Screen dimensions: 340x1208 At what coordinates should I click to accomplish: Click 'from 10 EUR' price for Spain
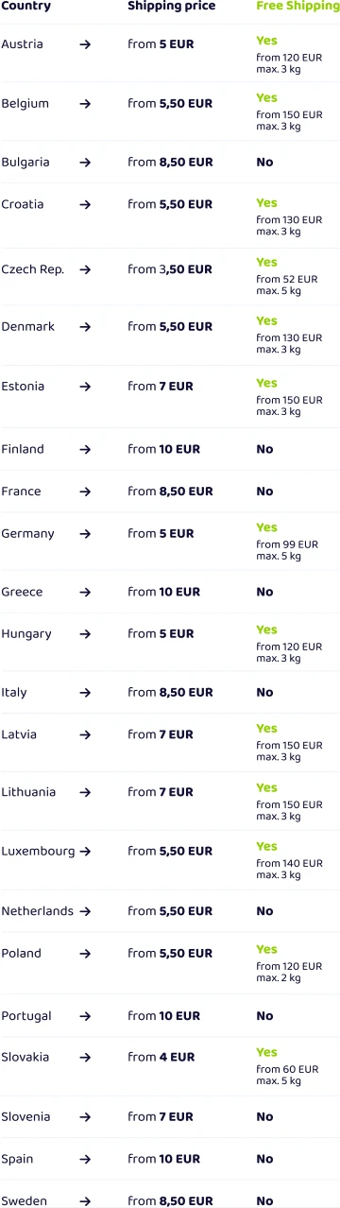point(164,1159)
